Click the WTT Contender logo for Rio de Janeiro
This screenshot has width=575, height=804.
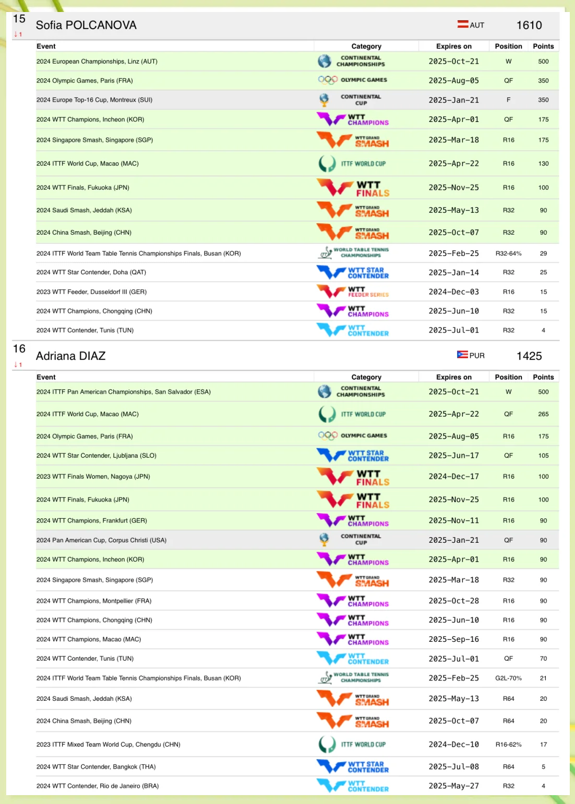click(353, 786)
